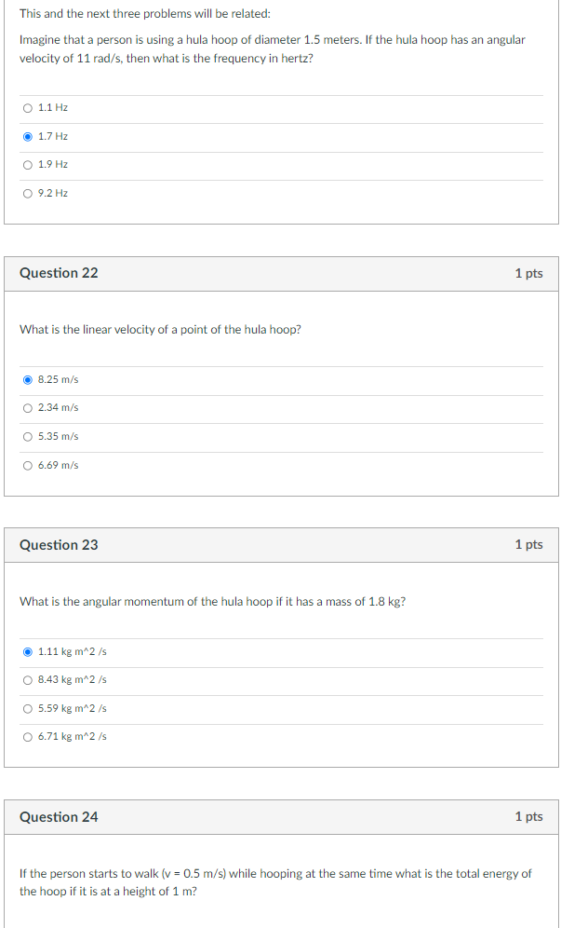Image resolution: width=561 pixels, height=928 pixels.
Task: Click the Question 22 heading
Action: click(x=60, y=273)
